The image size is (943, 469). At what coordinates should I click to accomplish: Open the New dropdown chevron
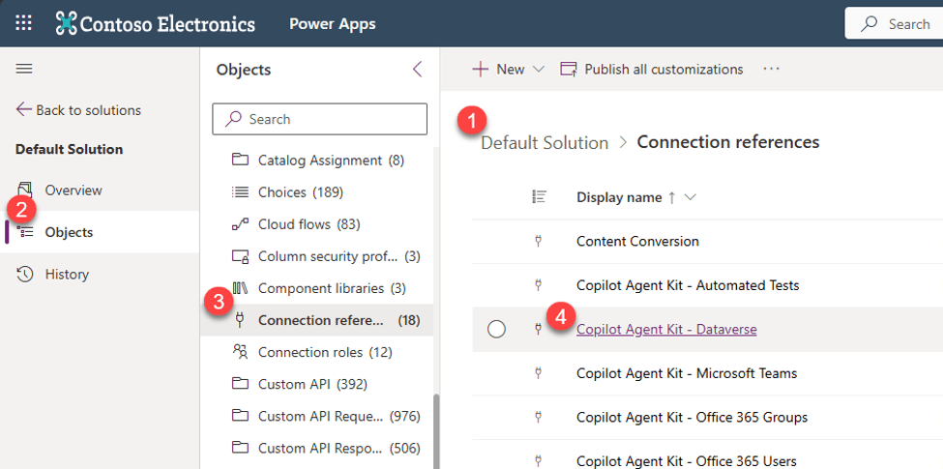(x=539, y=70)
